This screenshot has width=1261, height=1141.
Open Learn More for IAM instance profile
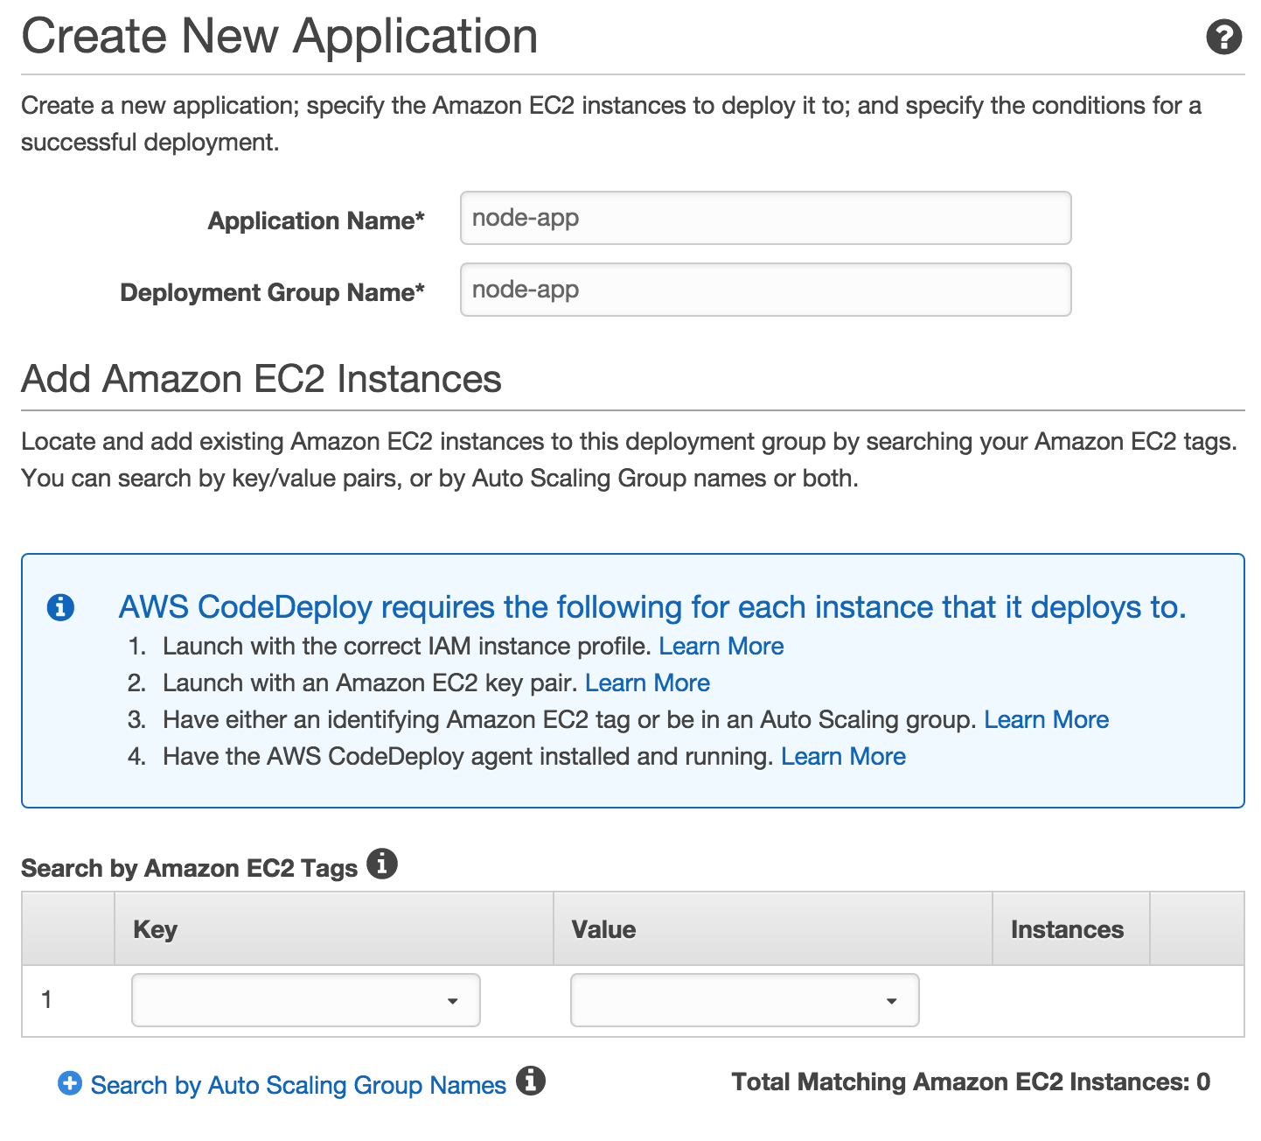point(721,646)
